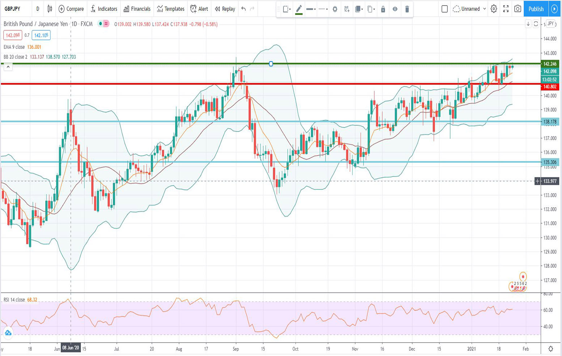Open the timeframe dropdown labeled D
Image resolution: width=562 pixels, height=356 pixels.
point(38,9)
